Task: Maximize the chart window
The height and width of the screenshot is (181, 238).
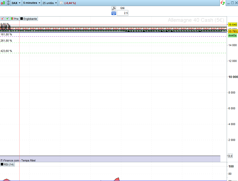Action: 232,3
